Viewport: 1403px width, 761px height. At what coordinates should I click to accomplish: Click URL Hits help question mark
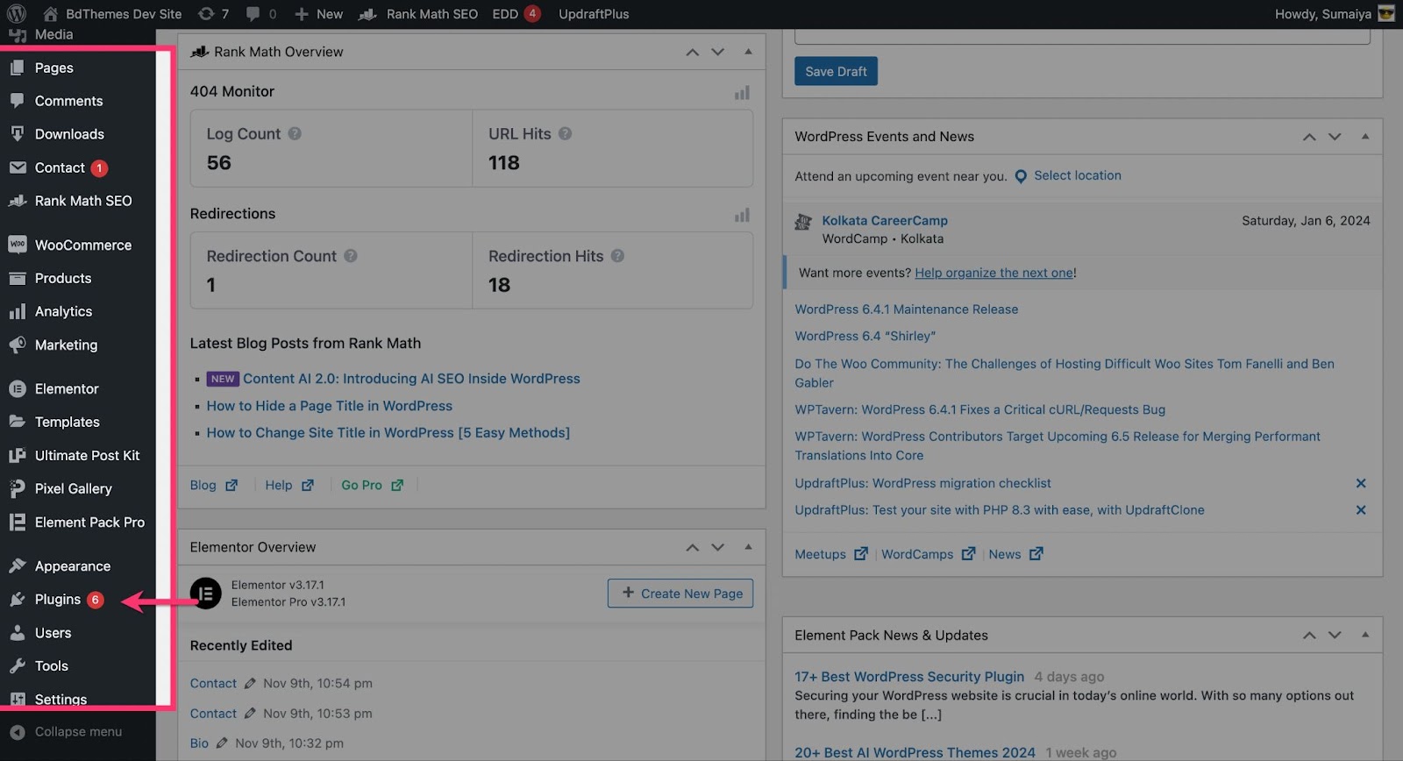point(565,134)
